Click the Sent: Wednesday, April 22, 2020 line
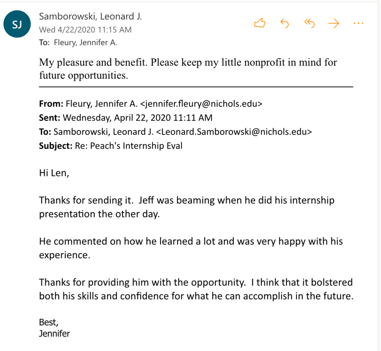Screen dimensions: 381x351 (x=126, y=118)
